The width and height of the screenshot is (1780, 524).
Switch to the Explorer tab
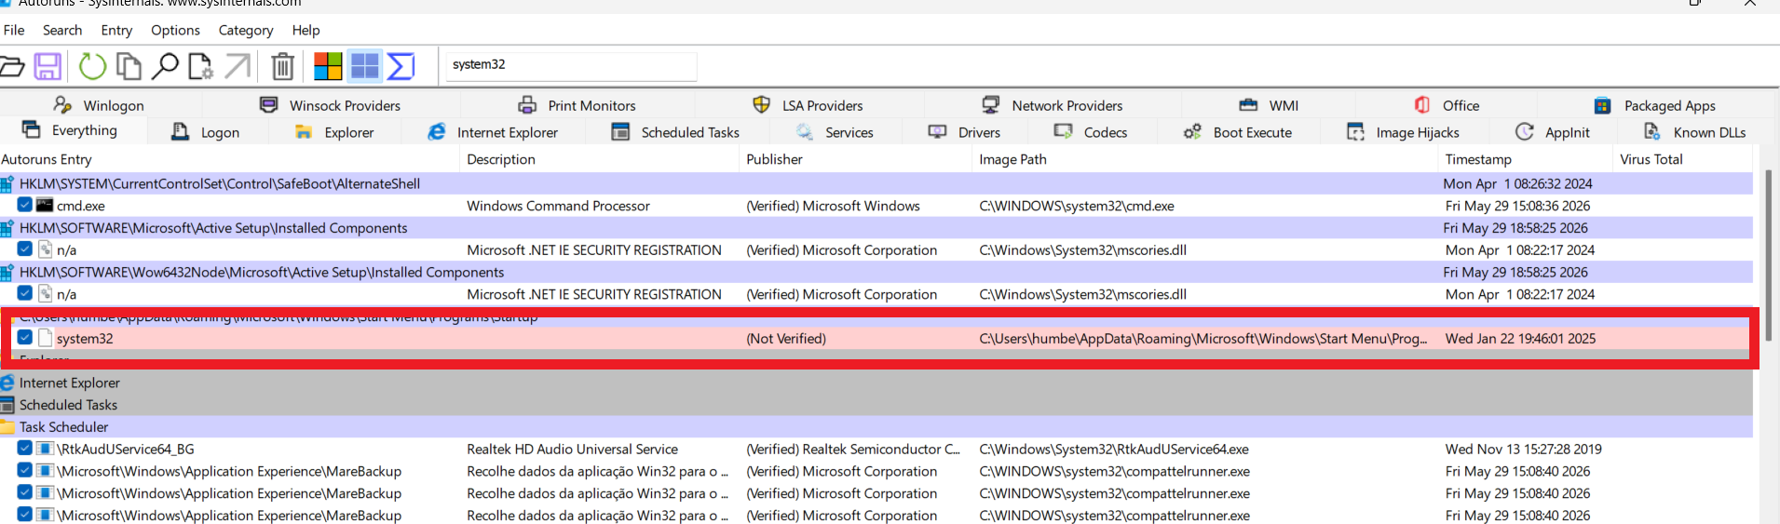pyautogui.click(x=334, y=132)
